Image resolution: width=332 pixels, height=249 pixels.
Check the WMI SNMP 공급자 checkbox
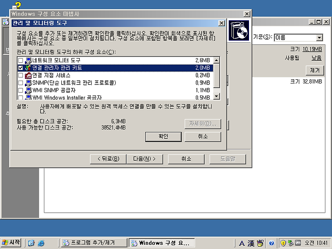(x=21, y=90)
